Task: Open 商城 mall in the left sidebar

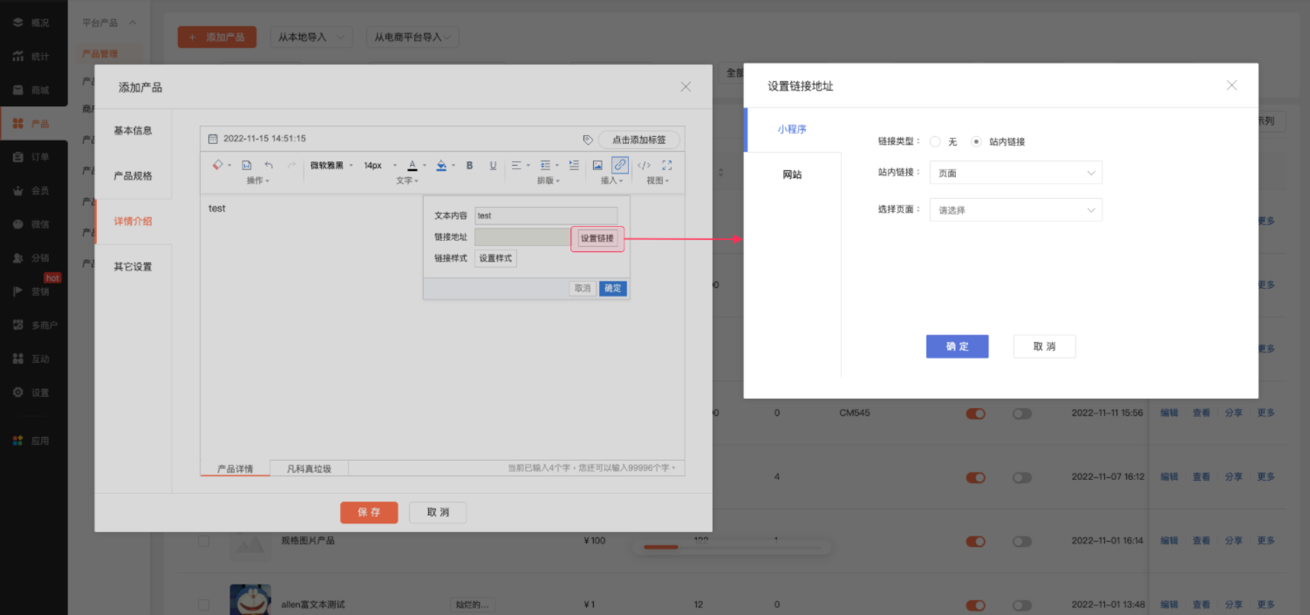Action: pyautogui.click(x=33, y=90)
